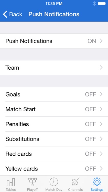Toggle the Goals OFF setting
This screenshot has width=108, height=192.
[x=91, y=94]
